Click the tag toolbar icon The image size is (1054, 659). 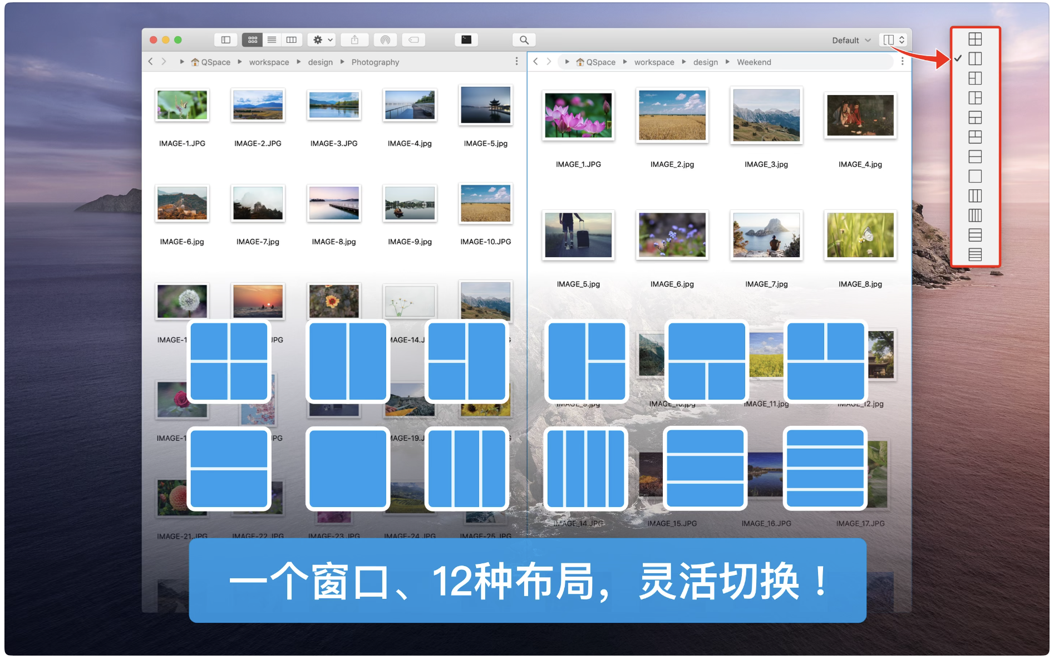click(x=413, y=40)
